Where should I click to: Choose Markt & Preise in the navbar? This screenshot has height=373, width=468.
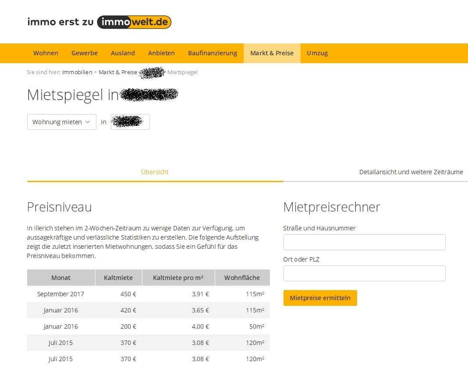pyautogui.click(x=272, y=53)
